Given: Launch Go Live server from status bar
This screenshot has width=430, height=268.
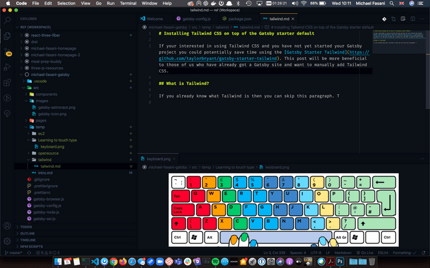Looking at the screenshot, I should point(365,253).
